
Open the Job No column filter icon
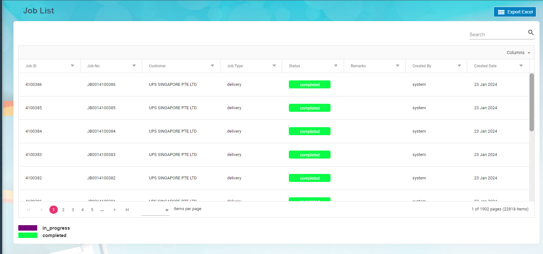coord(134,66)
